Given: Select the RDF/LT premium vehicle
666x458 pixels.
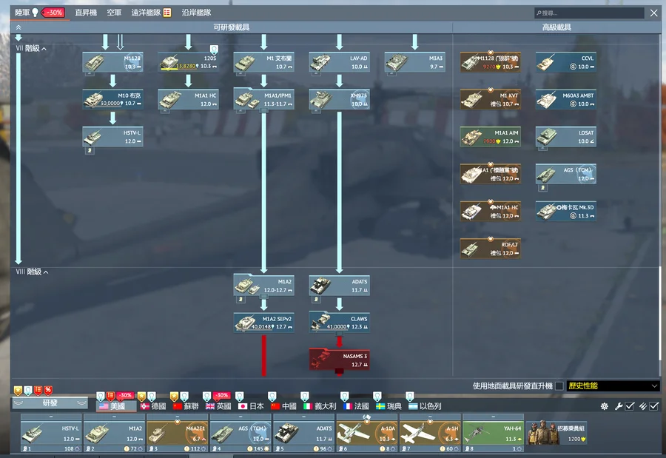Looking at the screenshot, I should (x=490, y=249).
